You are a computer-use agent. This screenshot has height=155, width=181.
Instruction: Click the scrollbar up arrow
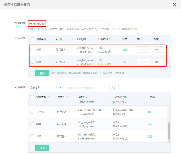point(169,103)
